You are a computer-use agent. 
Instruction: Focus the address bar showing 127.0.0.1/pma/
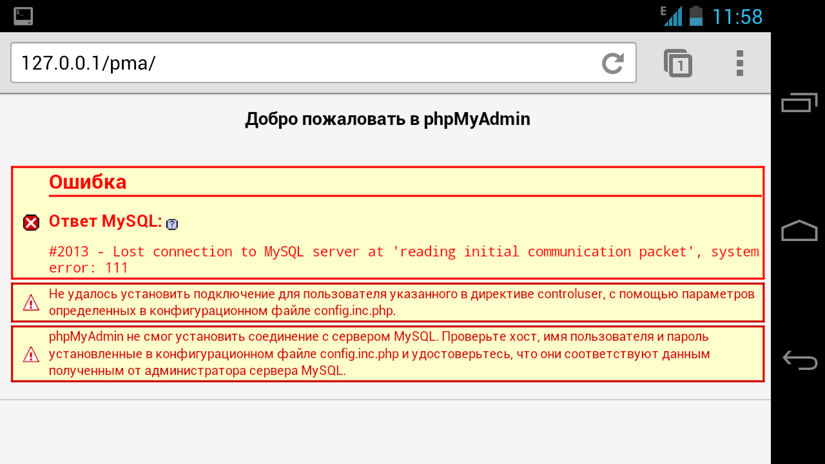(x=324, y=63)
